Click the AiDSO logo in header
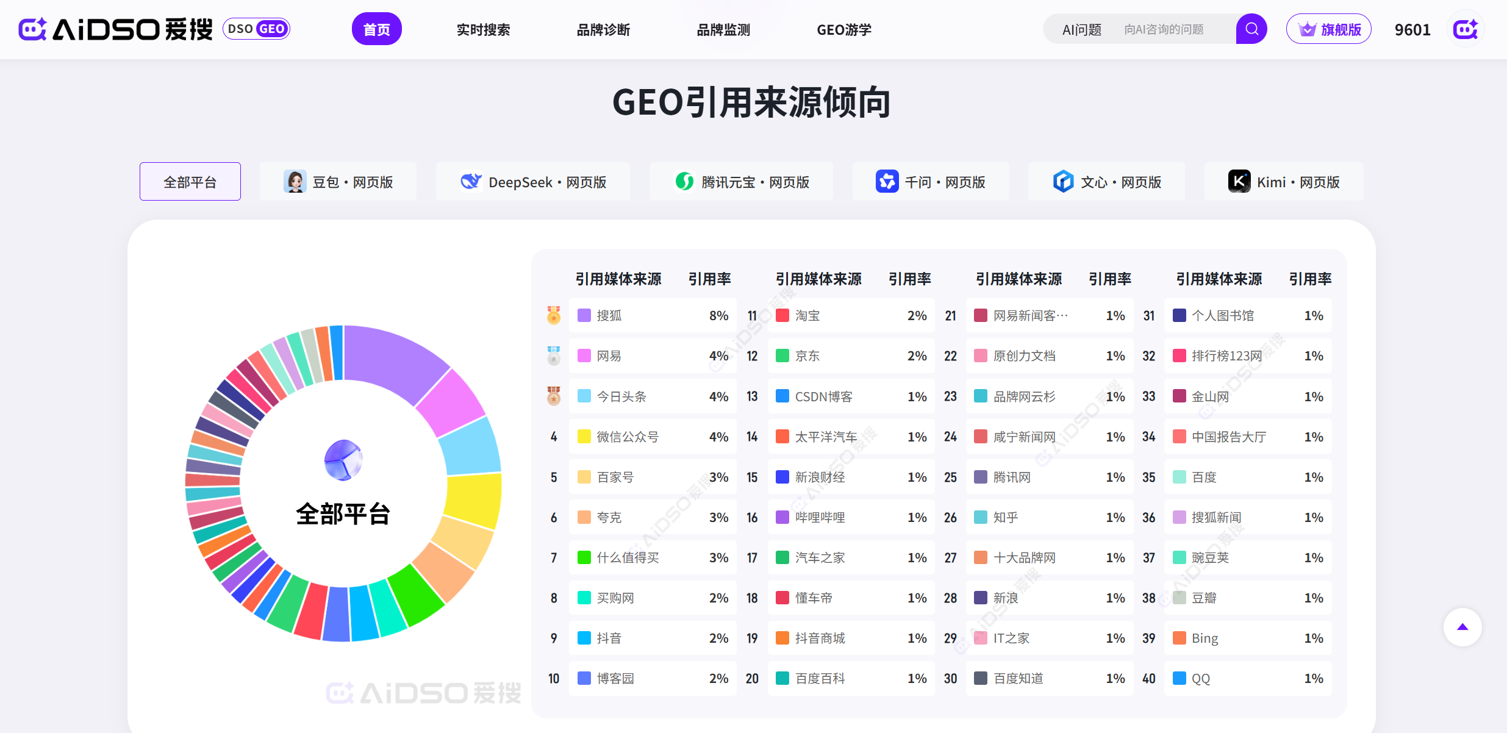This screenshot has height=733, width=1507. 116,29
